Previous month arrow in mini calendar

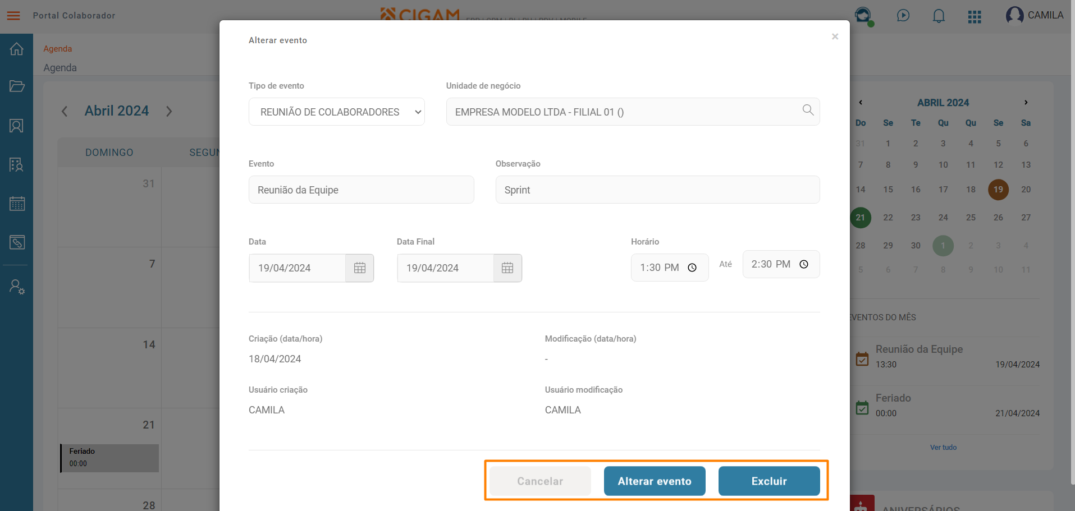click(861, 103)
